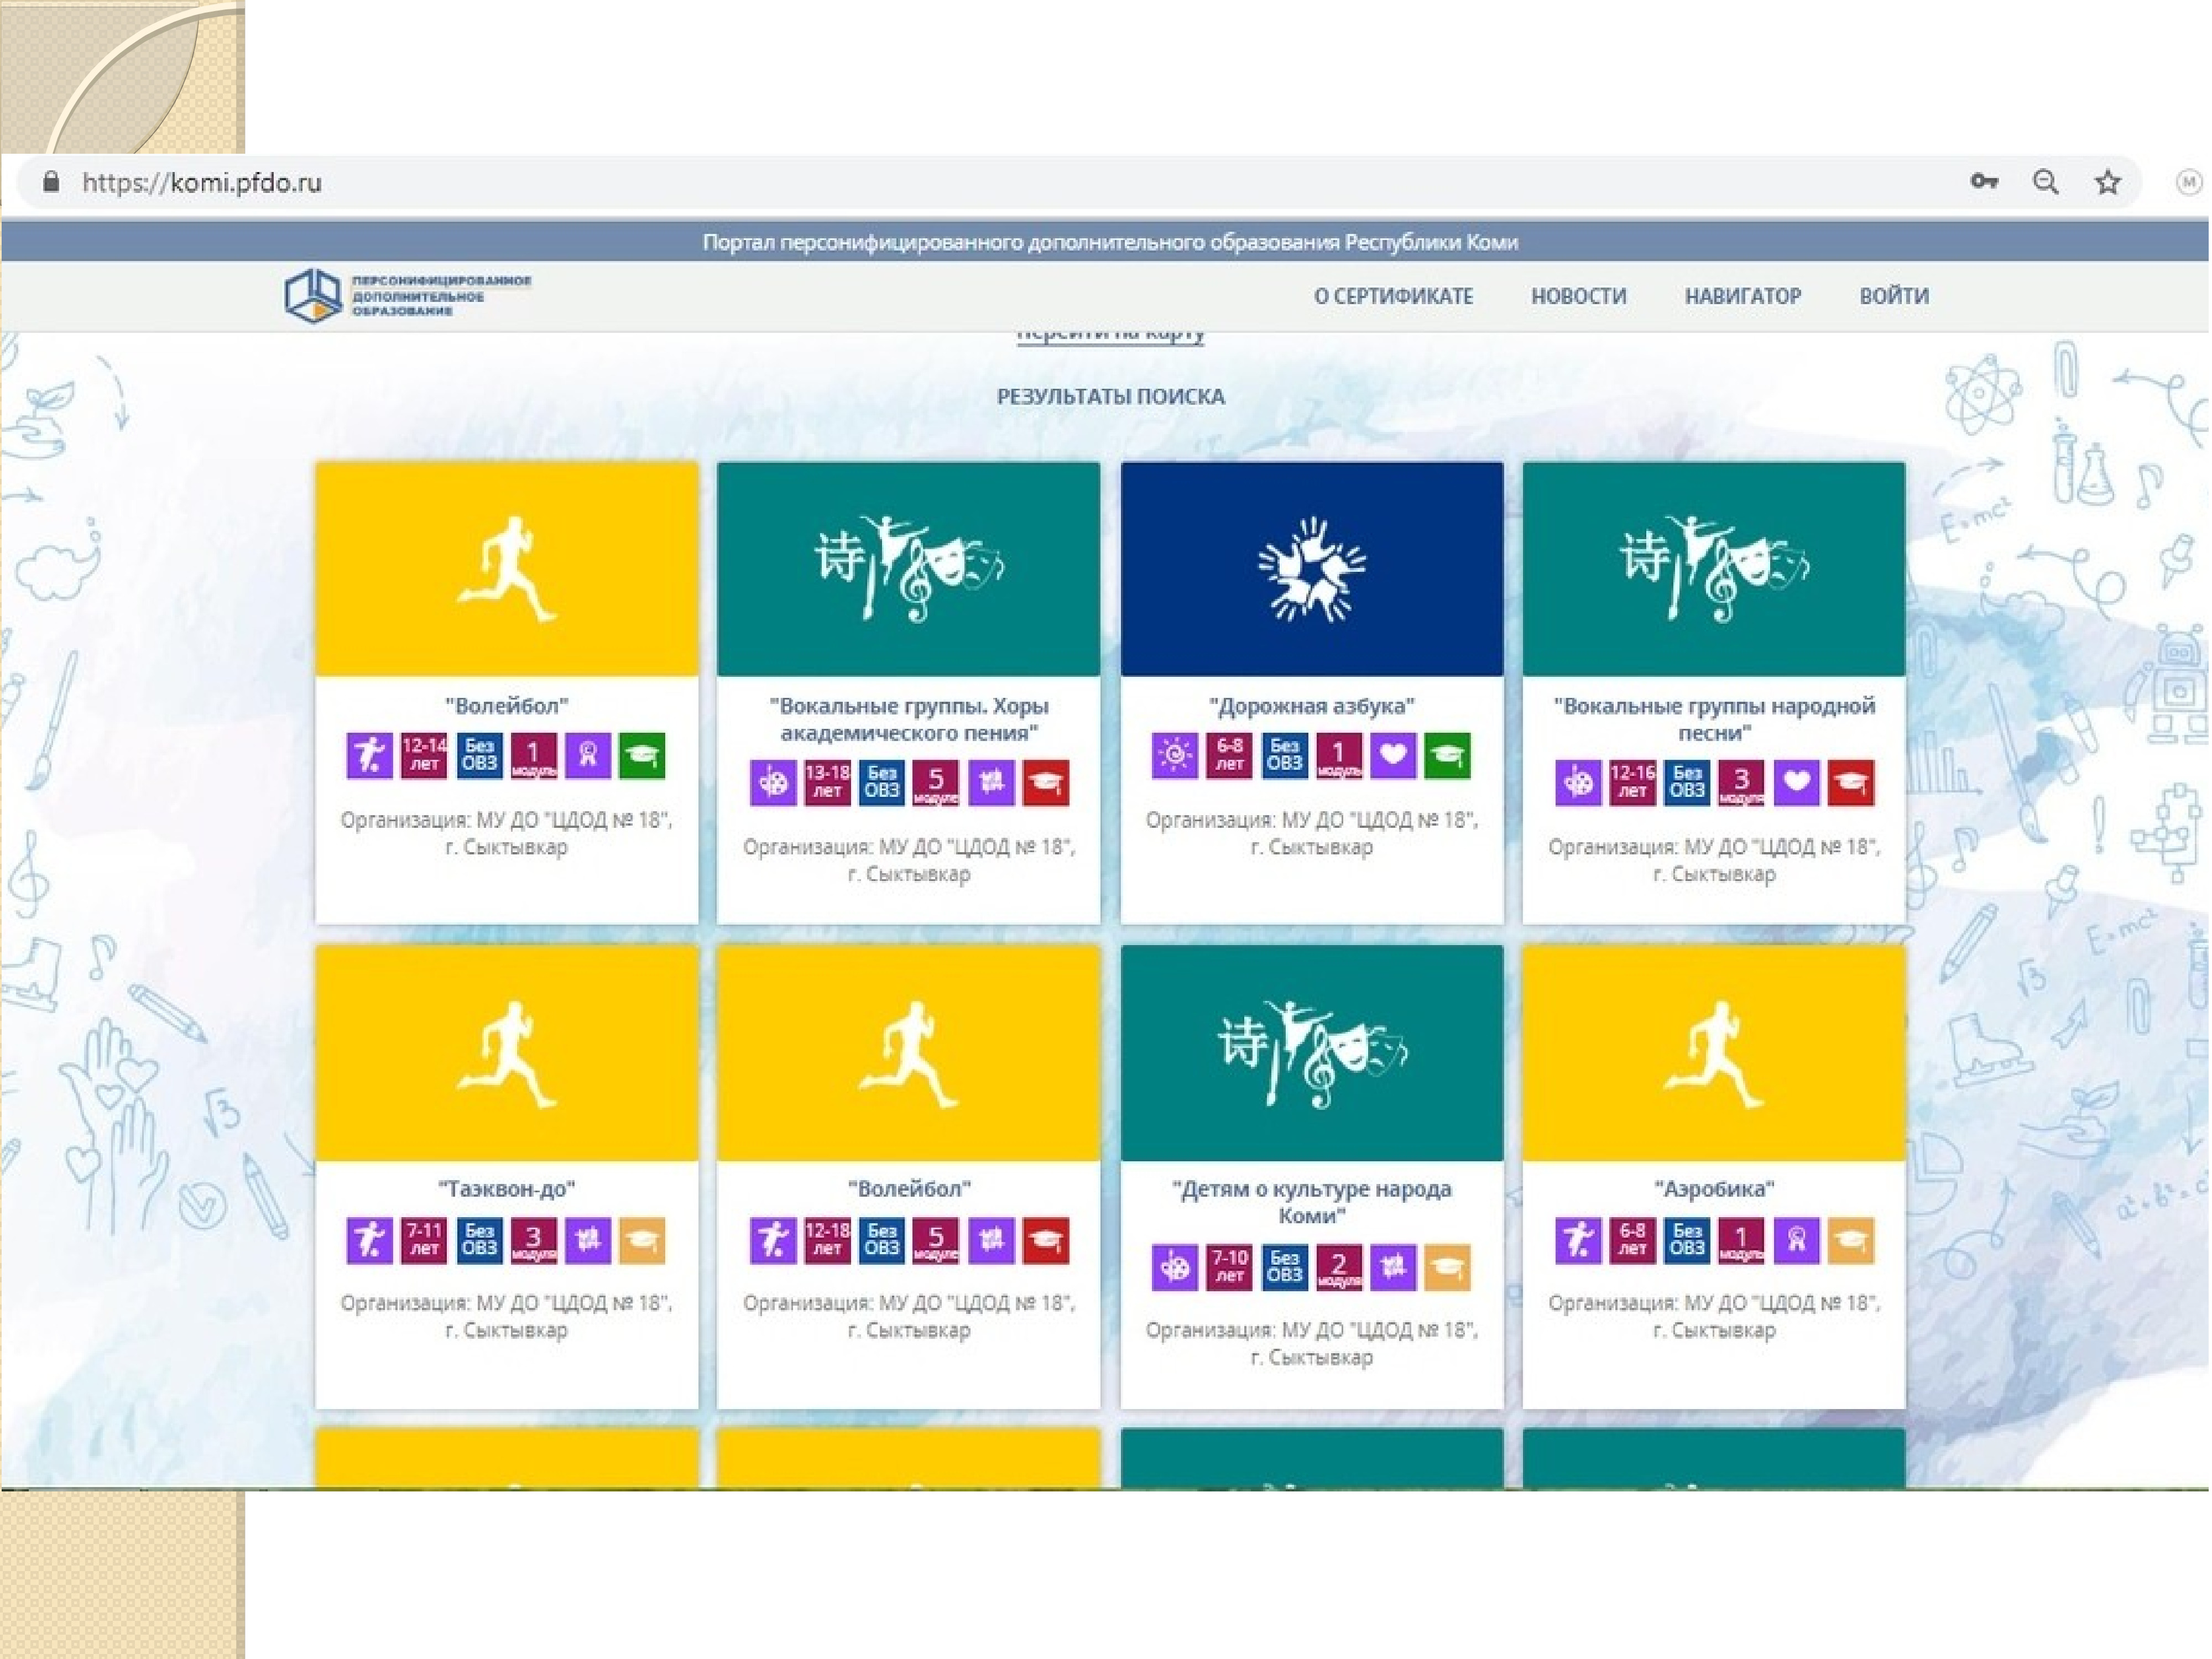The image size is (2212, 1659).
Task: Click the saved password key icon
Action: [1983, 182]
